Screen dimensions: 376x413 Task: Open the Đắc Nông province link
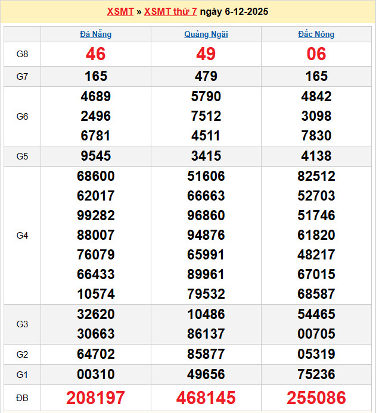(316, 35)
